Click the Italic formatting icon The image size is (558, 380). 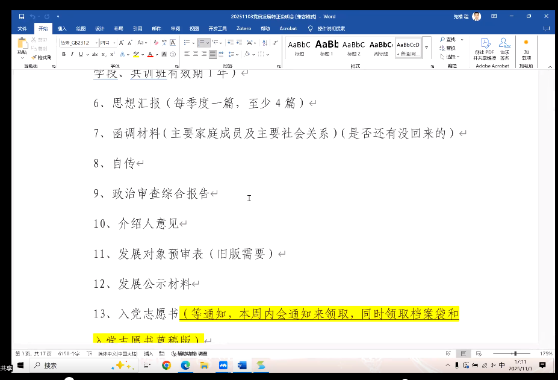tap(72, 54)
